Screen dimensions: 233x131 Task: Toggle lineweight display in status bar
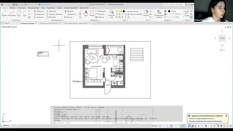click(x=189, y=126)
